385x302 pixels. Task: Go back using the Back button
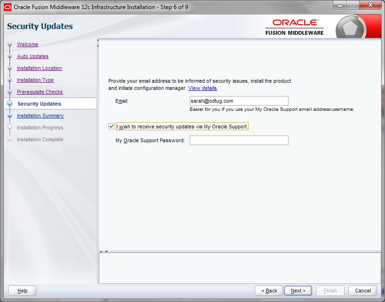coord(269,291)
